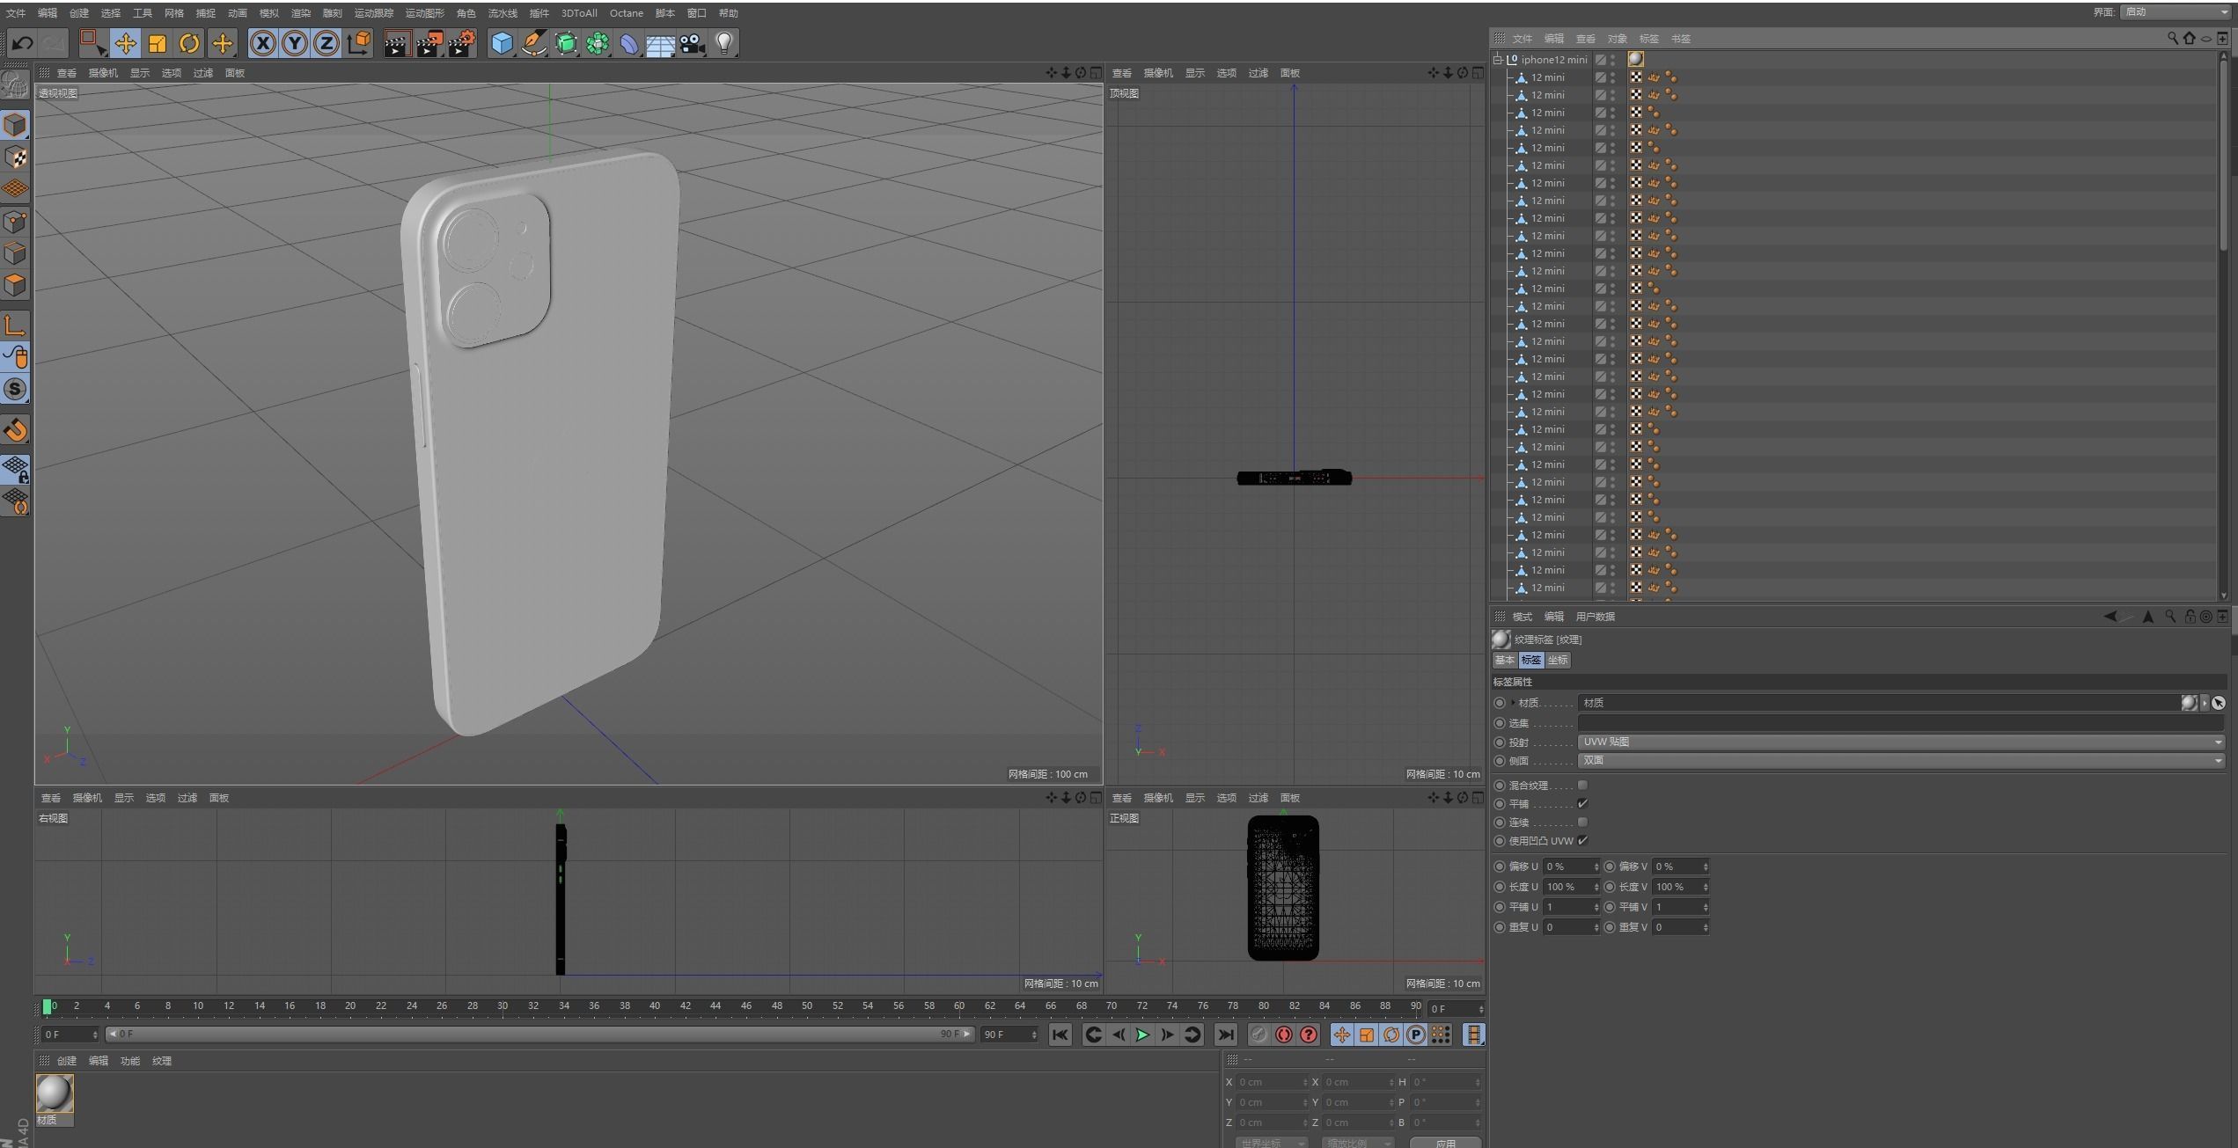Screen dimensions: 2238x1148
Task: Switch to the 坐标 tab in attributes
Action: click(1558, 660)
